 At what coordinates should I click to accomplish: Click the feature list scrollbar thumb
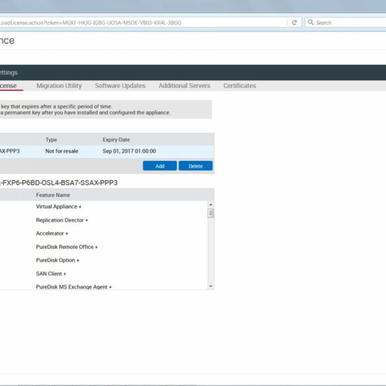pos(211,213)
